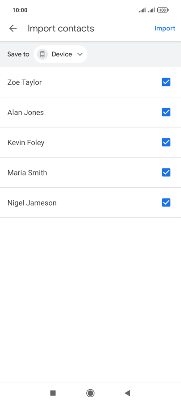
Task: Tap the recent apps square button
Action: click(53, 393)
